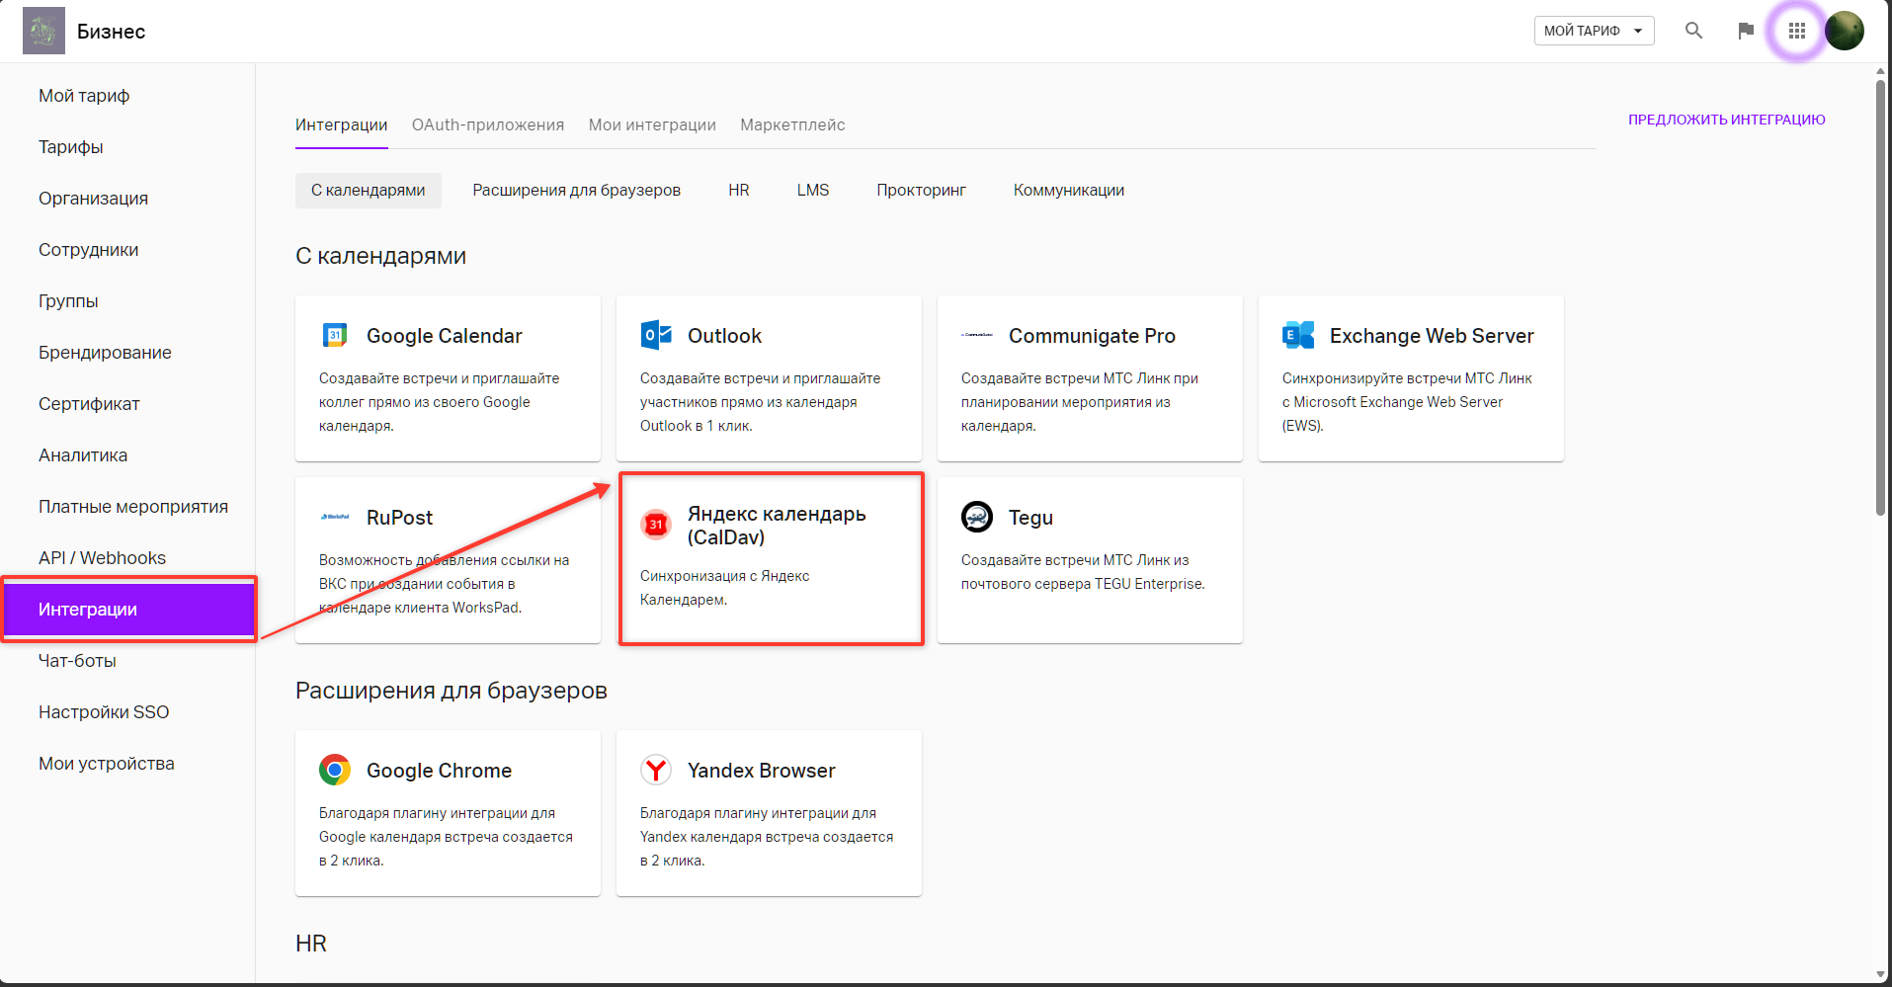This screenshot has height=987, width=1892.
Task: Select the С календарями filter chip
Action: pyautogui.click(x=369, y=191)
